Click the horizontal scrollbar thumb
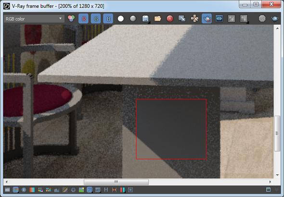The height and width of the screenshot is (197, 284). (x=116, y=182)
